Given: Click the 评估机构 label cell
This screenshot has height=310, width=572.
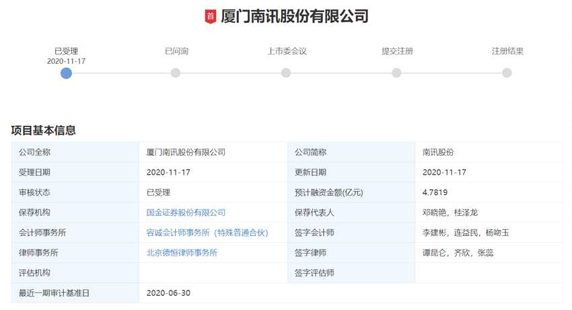Looking at the screenshot, I should tap(75, 273).
